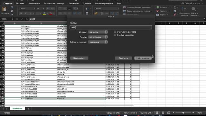Click the Найти search text field

tap(111, 27)
